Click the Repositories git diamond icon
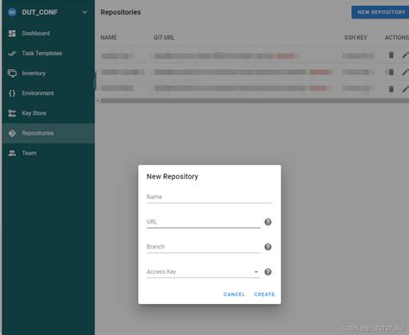This screenshot has width=409, height=335. (x=12, y=133)
